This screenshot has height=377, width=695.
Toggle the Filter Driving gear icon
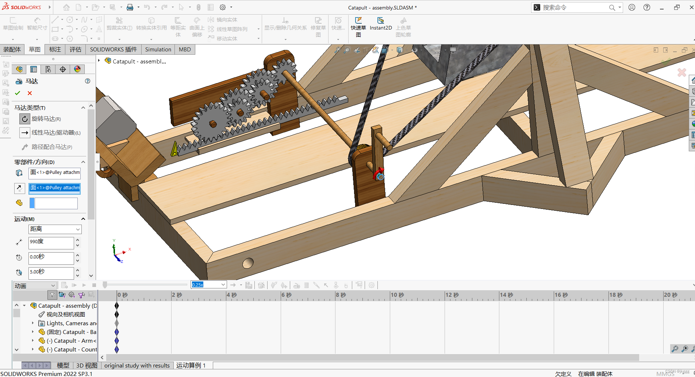[x=72, y=295]
